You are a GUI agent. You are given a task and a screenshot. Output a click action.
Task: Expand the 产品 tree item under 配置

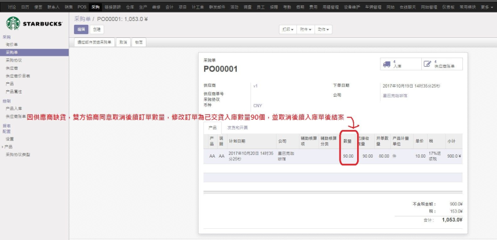click(9, 146)
